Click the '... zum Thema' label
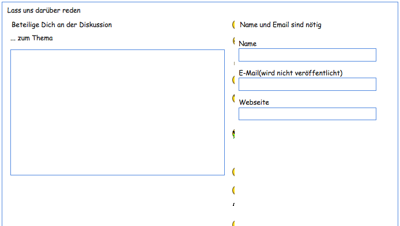Viewport: 400px width, 226px height. (32, 38)
